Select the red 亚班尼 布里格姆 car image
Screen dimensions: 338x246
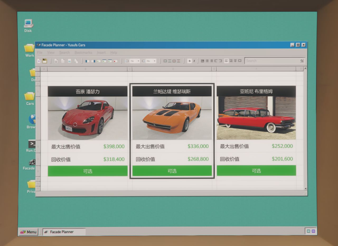pos(256,118)
